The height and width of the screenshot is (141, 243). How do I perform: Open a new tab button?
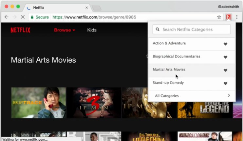[97, 8]
